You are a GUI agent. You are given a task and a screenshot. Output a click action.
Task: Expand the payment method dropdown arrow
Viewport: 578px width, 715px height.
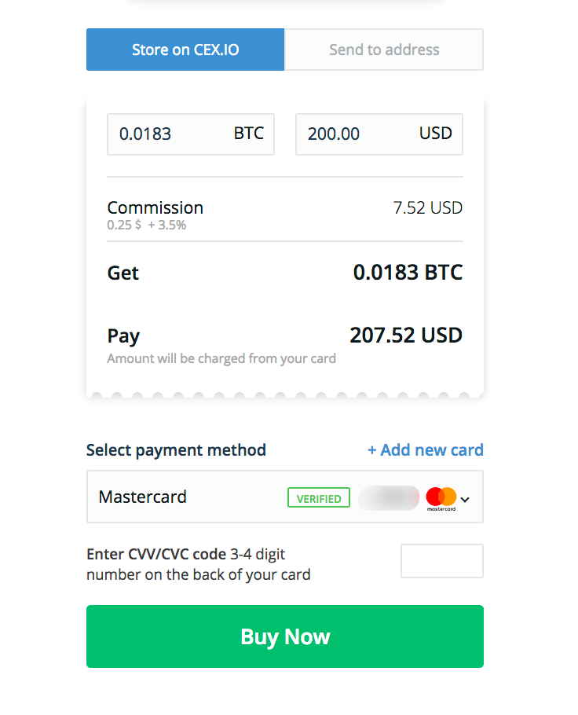(x=465, y=498)
